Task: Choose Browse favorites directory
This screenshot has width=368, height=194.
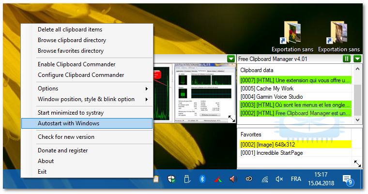Action: (87, 51)
